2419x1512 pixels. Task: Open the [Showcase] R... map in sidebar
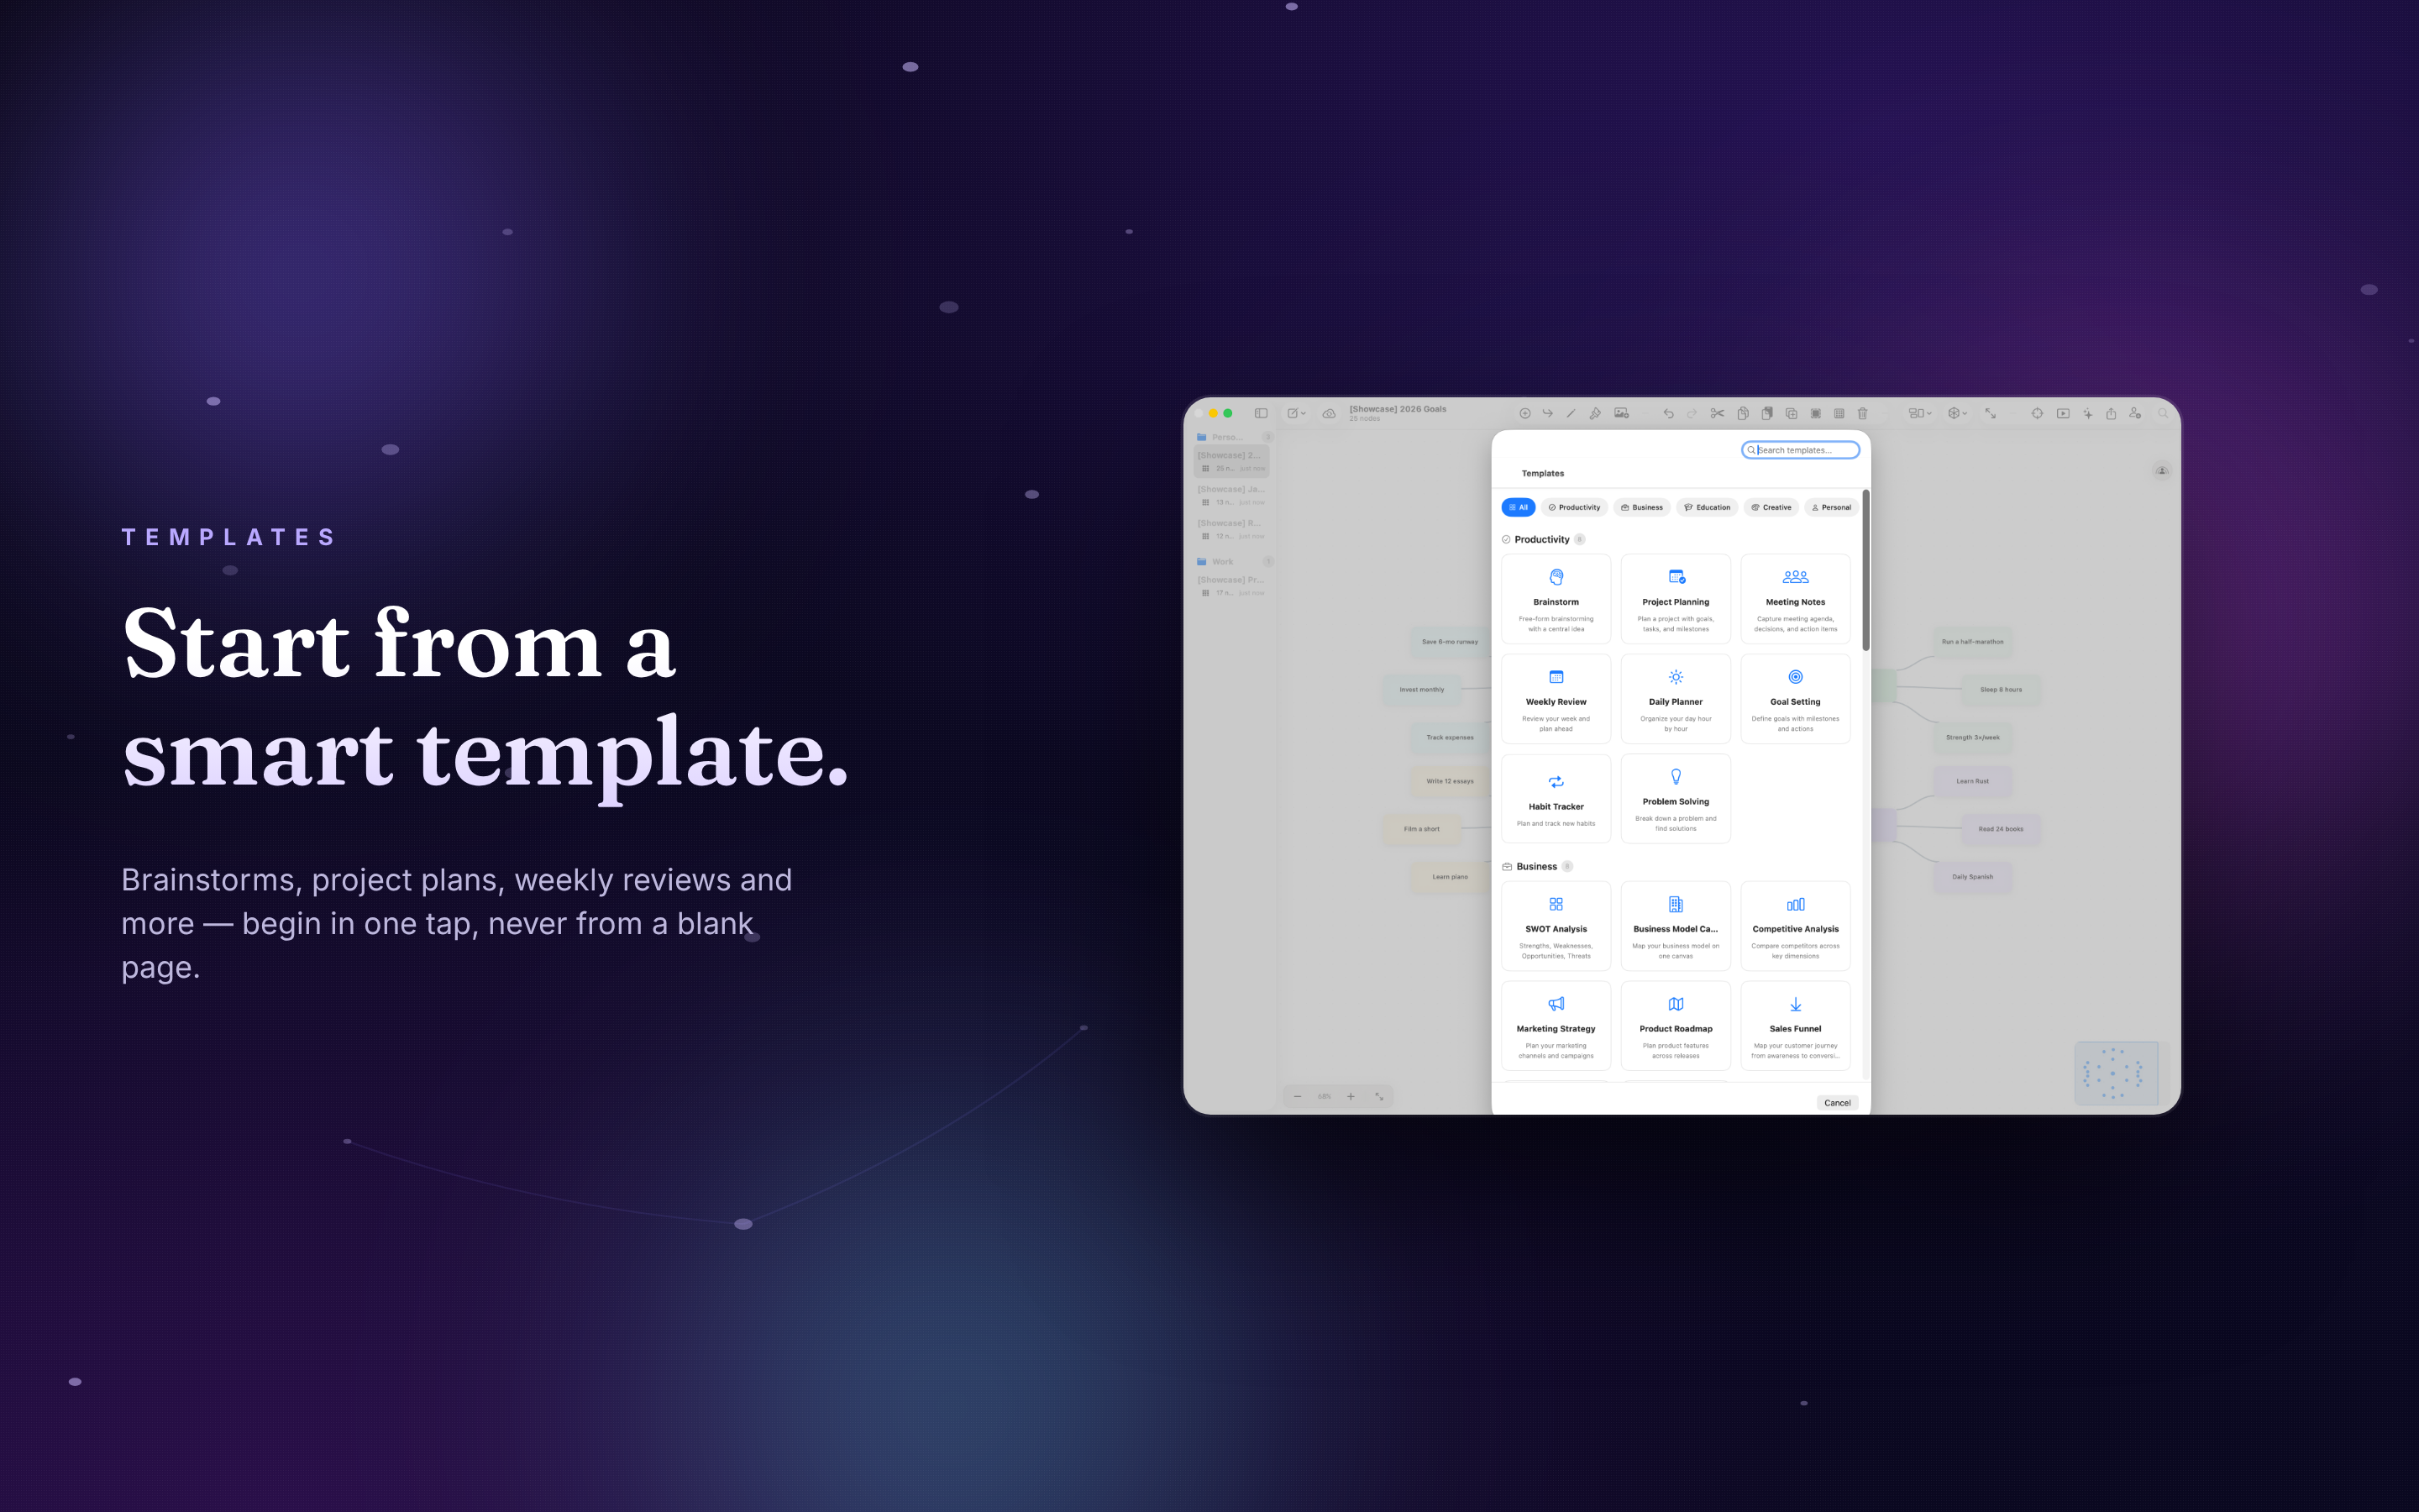tap(1232, 529)
